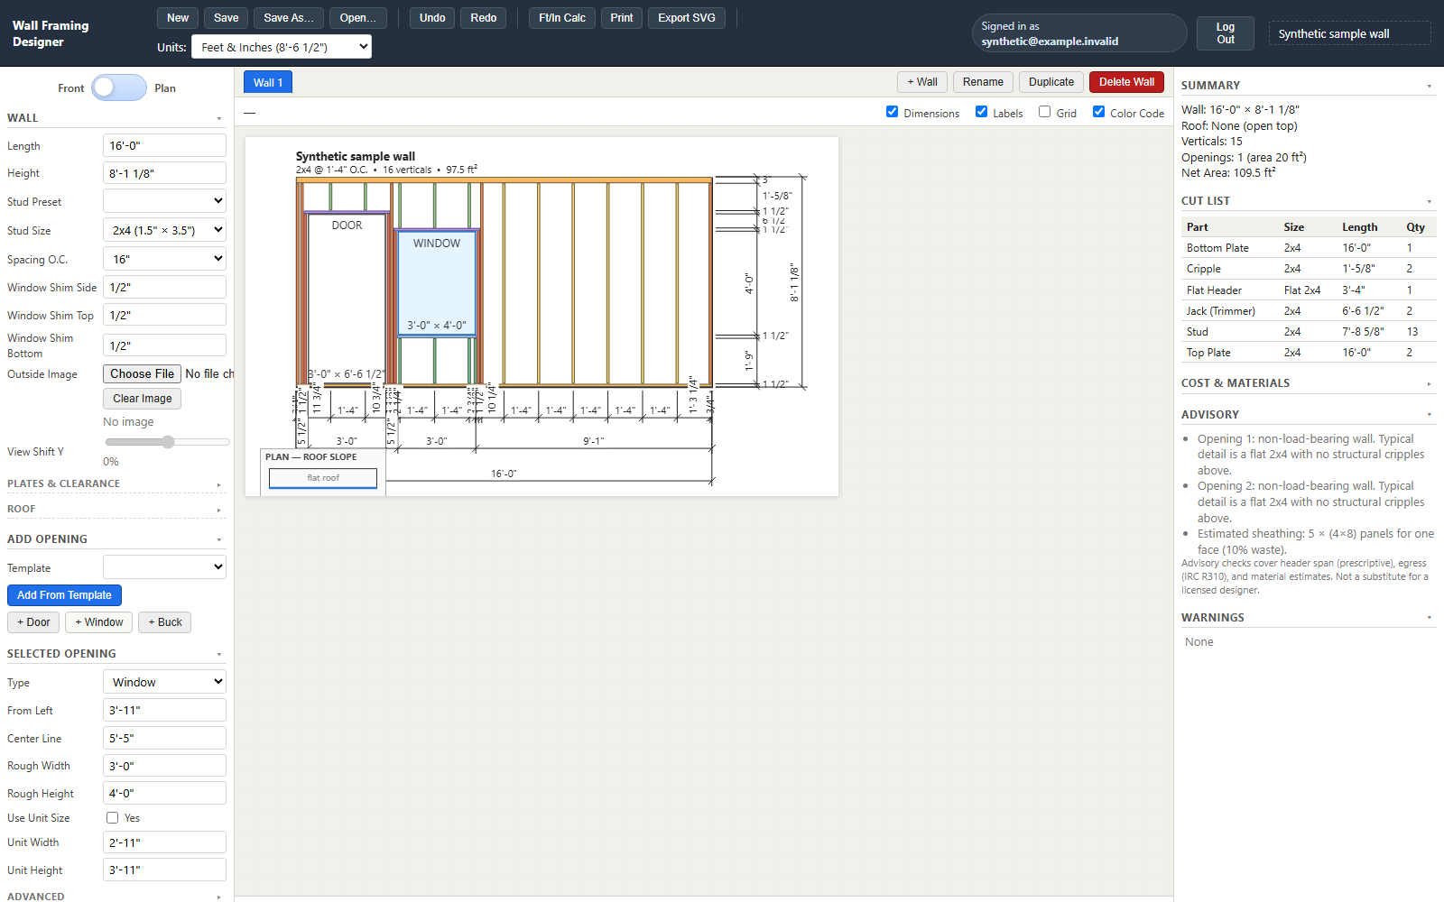Click the Delete Wall button
Image resolution: width=1444 pixels, height=902 pixels.
click(1126, 82)
